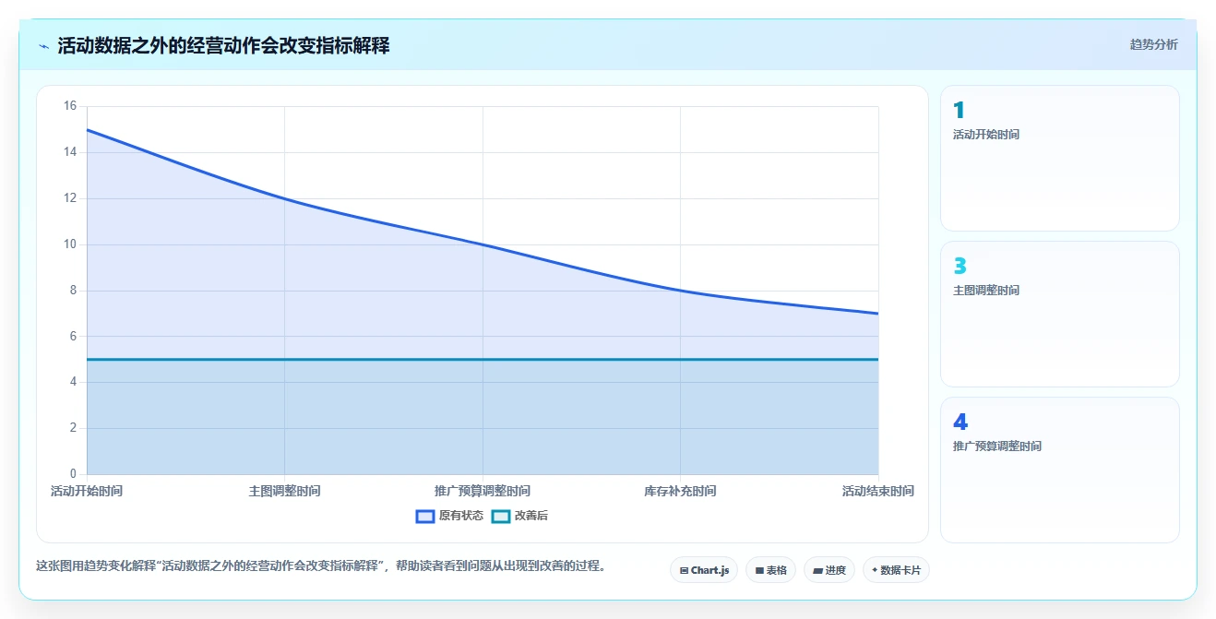1216x619 pixels.
Task: Click the 库存补充时间 x-axis label
Action: [x=680, y=491]
